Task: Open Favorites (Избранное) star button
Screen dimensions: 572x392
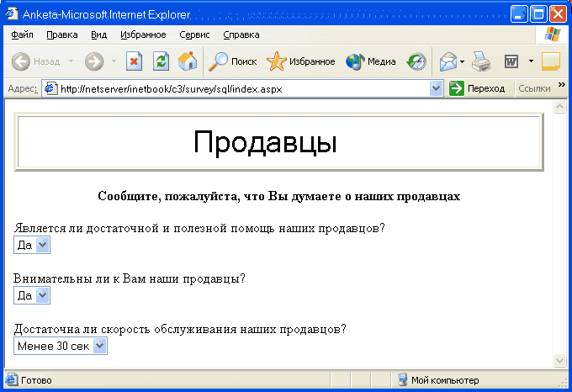Action: pyautogui.click(x=300, y=61)
